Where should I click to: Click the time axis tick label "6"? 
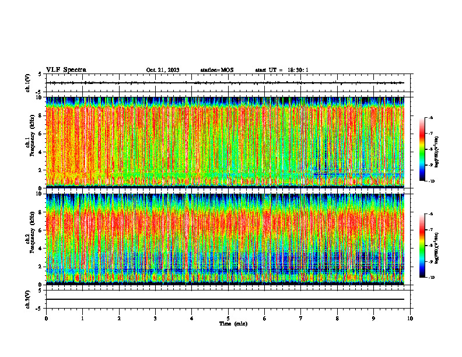point(265,318)
